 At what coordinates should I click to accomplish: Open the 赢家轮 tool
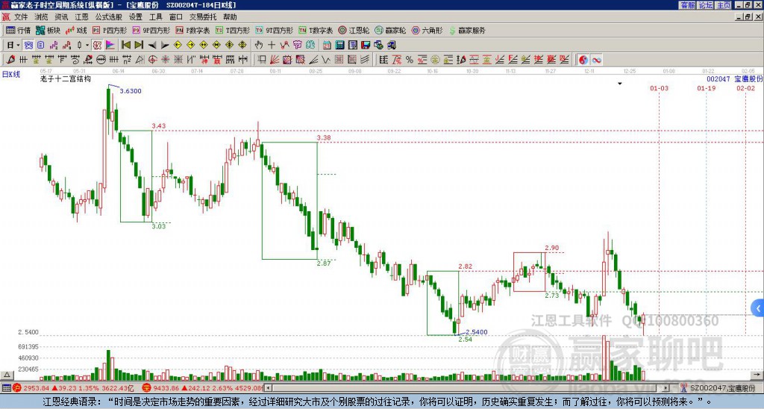coord(390,30)
